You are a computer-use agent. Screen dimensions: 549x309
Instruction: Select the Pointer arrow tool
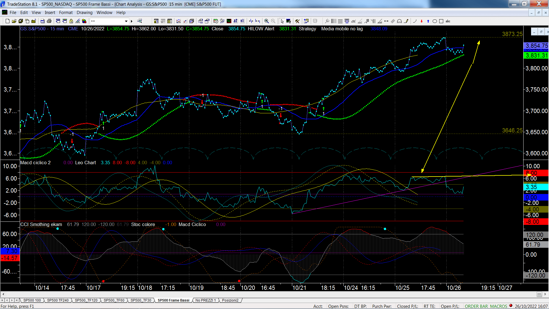point(282,21)
